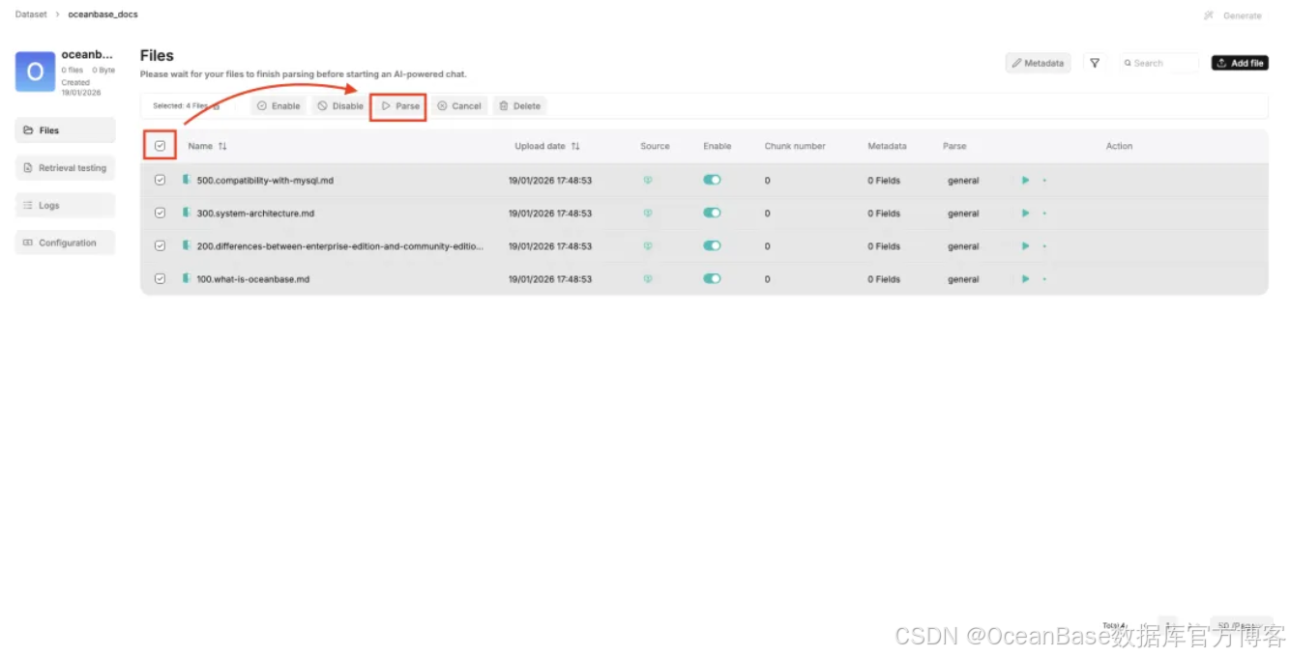Viewport: 1290px width, 657px height.
Task: Sort files by Upload date arrows
Action: 575,146
